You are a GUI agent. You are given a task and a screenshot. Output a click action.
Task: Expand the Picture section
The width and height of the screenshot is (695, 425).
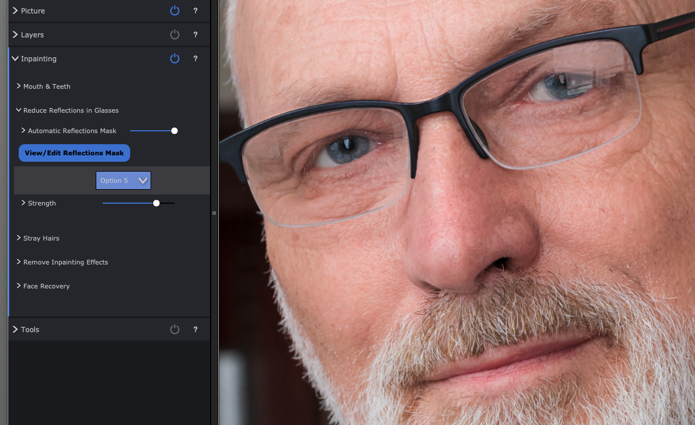15,11
